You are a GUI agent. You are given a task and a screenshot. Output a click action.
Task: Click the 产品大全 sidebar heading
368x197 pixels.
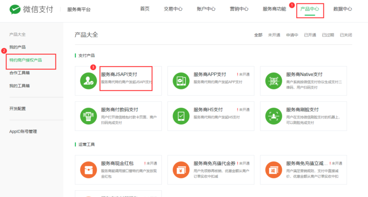[x=17, y=34]
